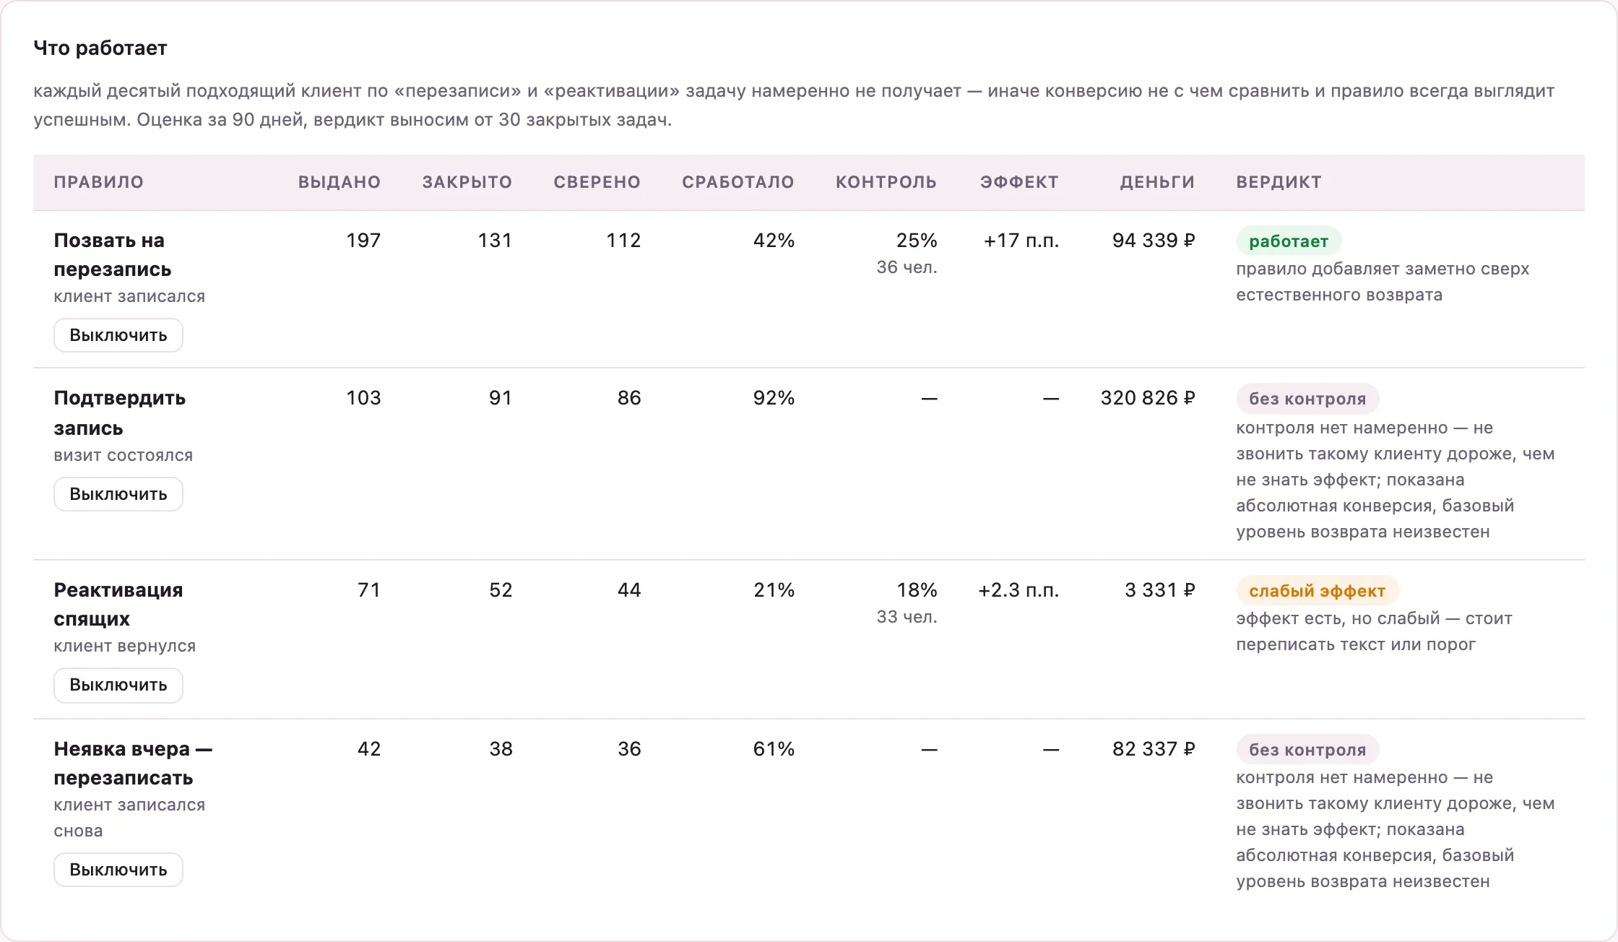Click the verified value 112
This screenshot has width=1618, height=942.
pos(623,241)
